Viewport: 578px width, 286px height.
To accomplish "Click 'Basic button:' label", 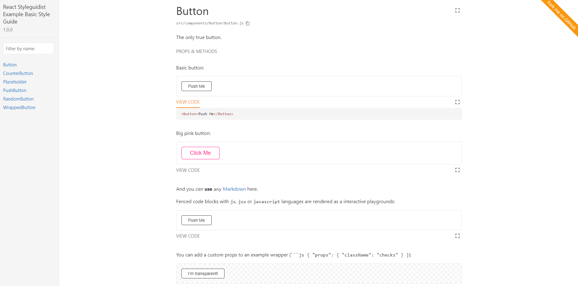I will [x=190, y=68].
